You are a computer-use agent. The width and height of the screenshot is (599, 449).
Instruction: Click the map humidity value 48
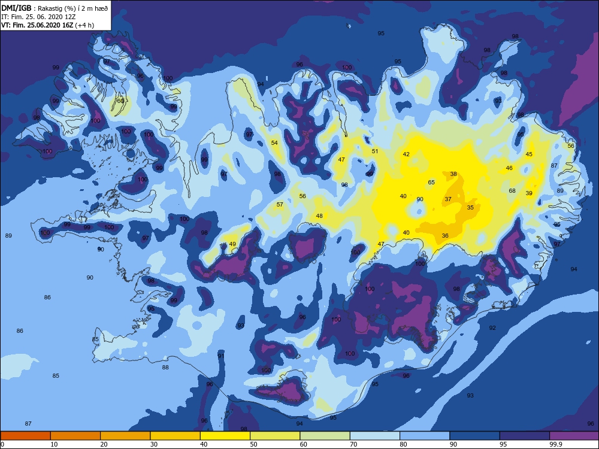pos(319,216)
